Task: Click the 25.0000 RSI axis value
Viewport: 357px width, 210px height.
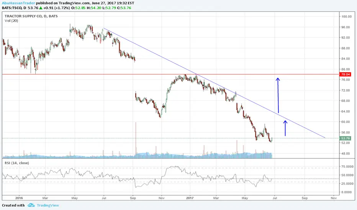Action: 347,184
